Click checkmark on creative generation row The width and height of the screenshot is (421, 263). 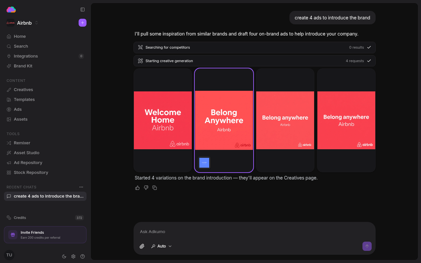(369, 61)
